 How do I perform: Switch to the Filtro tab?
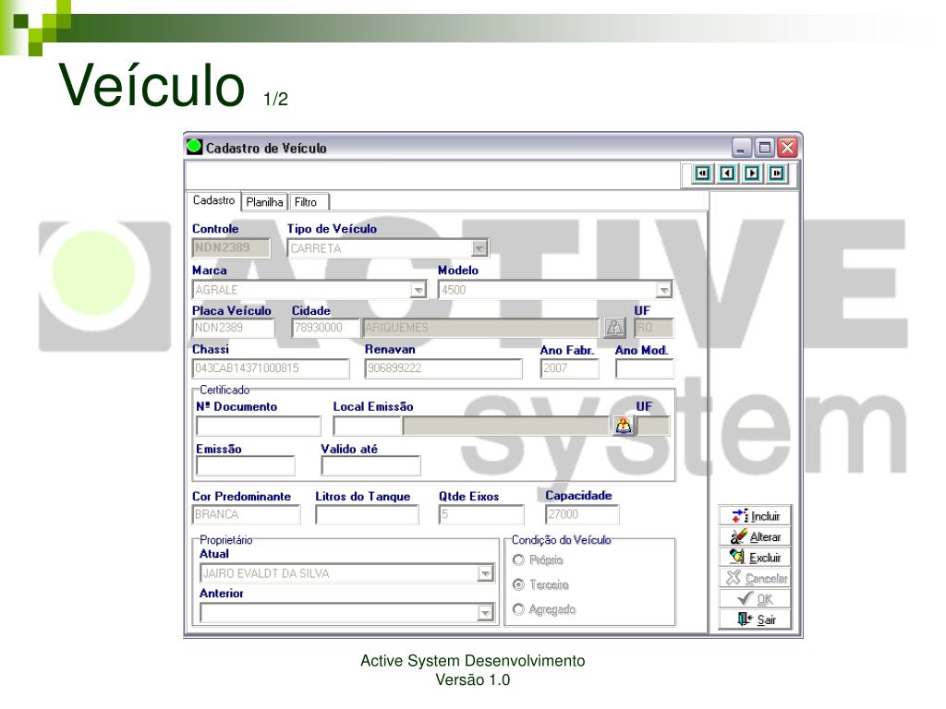coord(309,202)
